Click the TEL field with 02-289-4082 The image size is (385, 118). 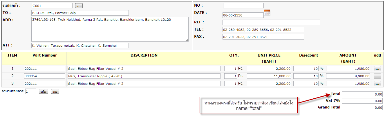click(263, 30)
